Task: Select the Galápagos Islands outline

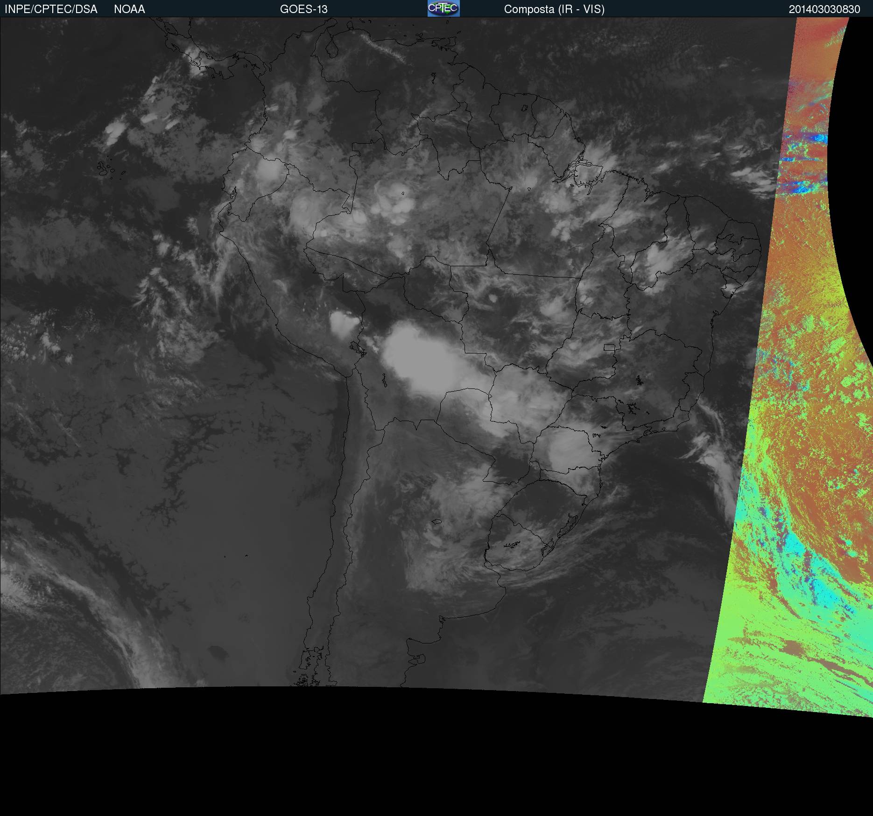Action: (106, 168)
